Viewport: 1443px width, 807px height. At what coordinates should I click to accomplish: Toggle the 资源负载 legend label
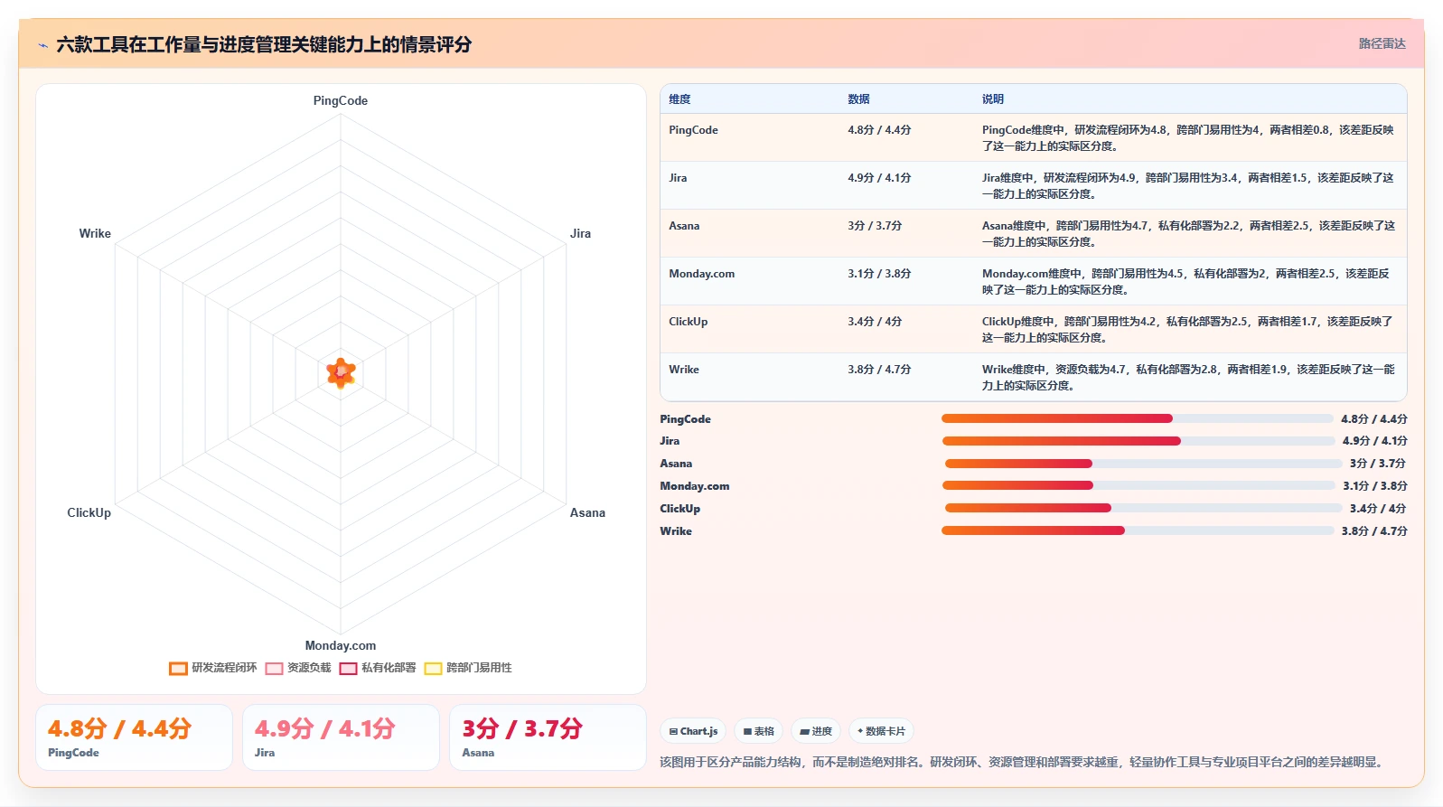point(309,668)
